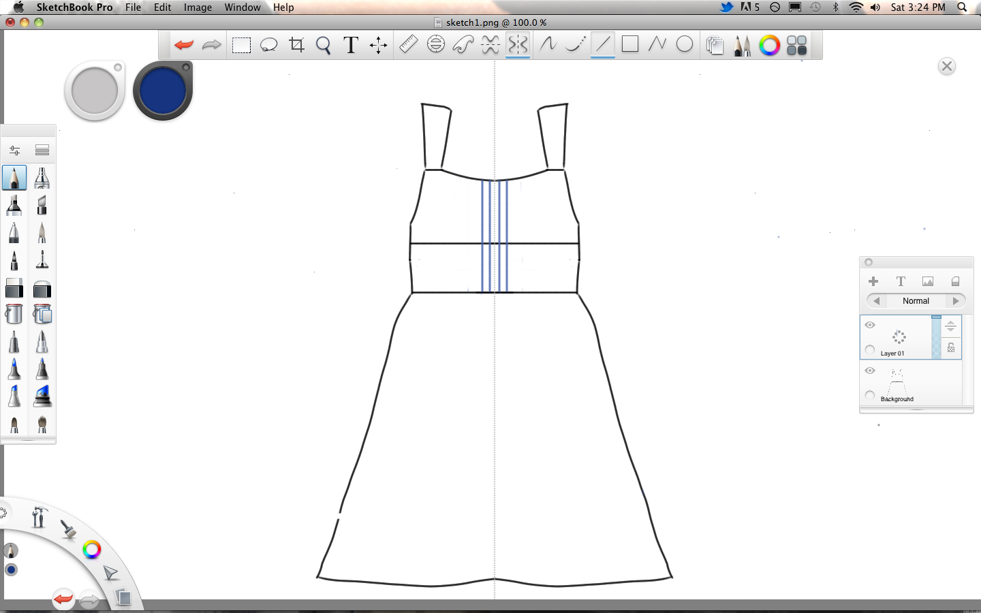Click Layer 01 marking menu circle
The image size is (981, 613).
click(x=870, y=349)
